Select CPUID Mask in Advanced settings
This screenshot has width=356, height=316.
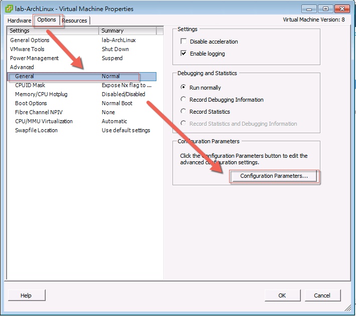coord(30,85)
